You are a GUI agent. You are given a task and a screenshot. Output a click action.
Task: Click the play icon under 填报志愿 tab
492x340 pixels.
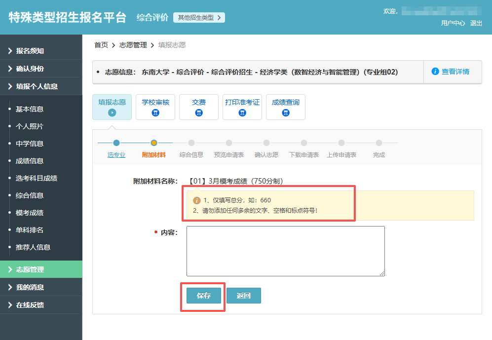(112, 113)
